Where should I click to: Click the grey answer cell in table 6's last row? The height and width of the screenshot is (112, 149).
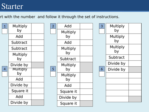pos(135,99)
